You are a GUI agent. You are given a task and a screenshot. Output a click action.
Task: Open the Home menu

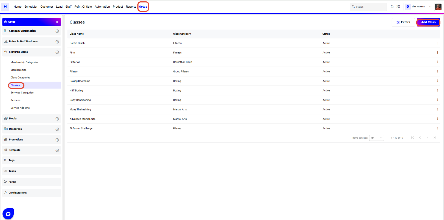coord(18,7)
